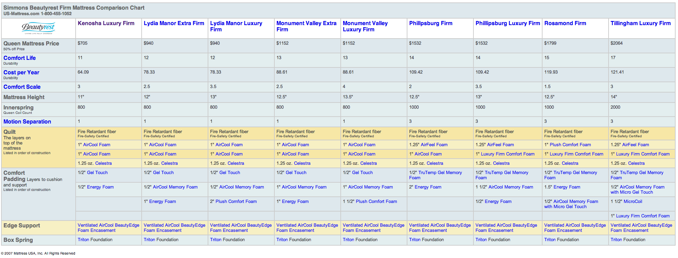
Task: Click the Cost per Year heading link
Action: click(21, 73)
